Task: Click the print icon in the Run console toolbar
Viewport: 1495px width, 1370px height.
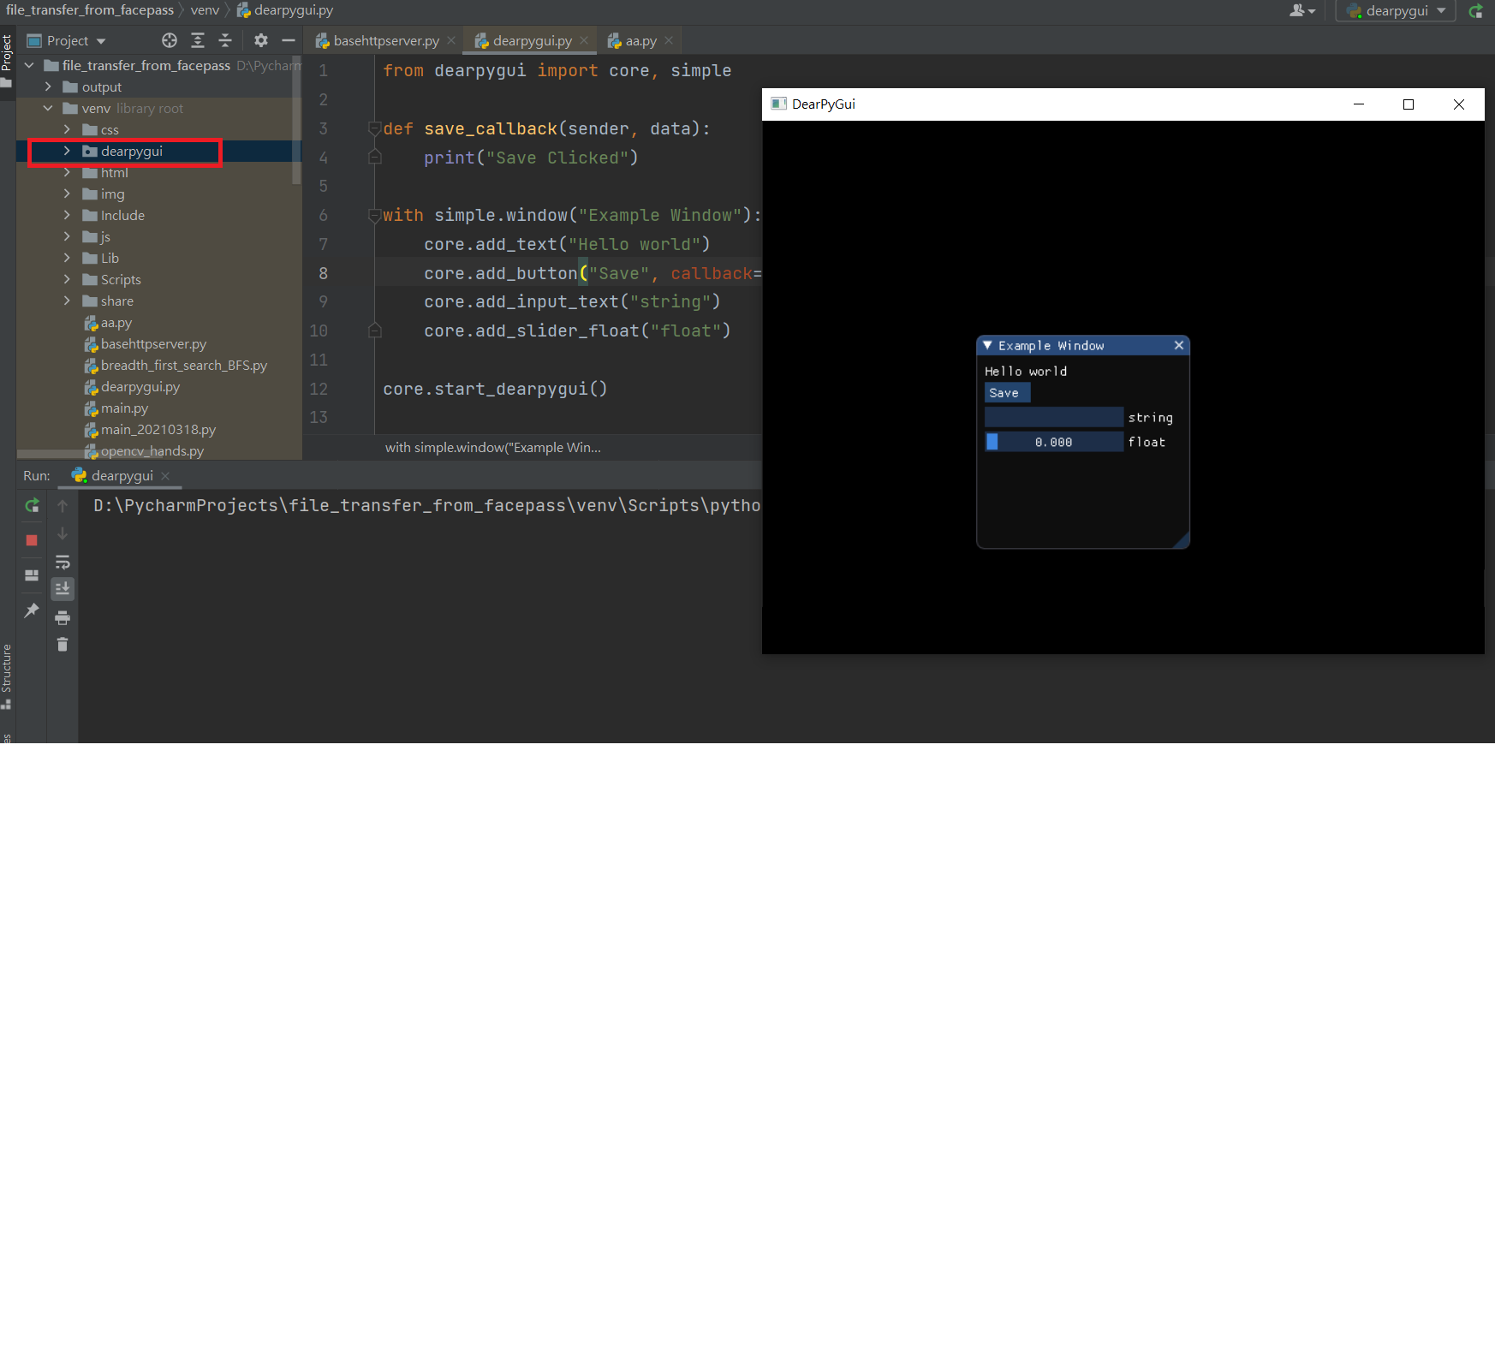Action: tap(63, 618)
